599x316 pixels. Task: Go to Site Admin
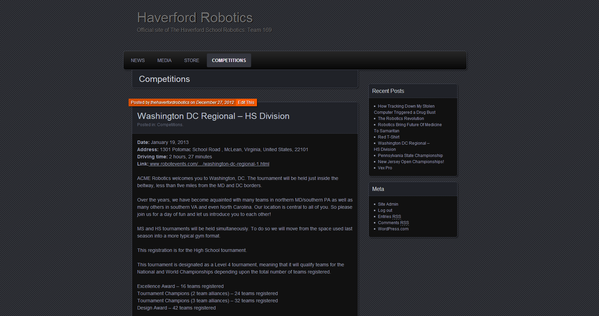(x=388, y=204)
